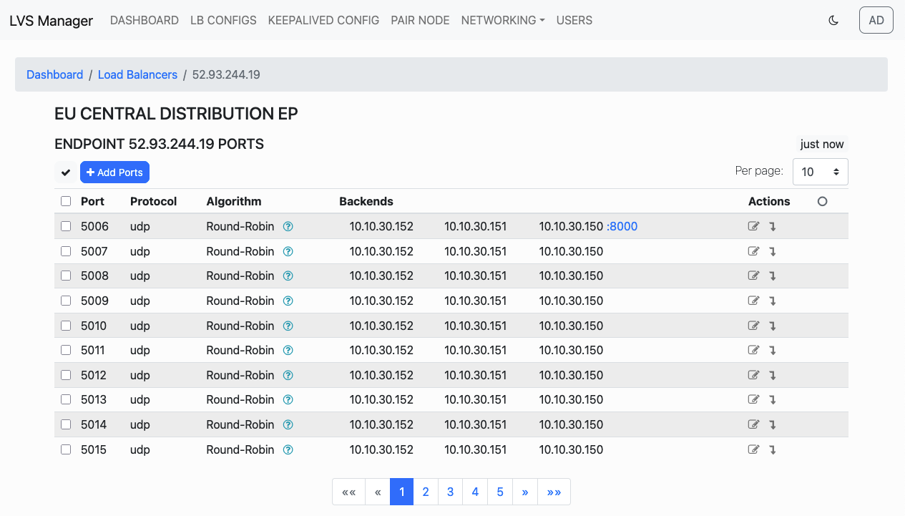Follow the Load Balancers breadcrumb link
The height and width of the screenshot is (516, 905).
coord(137,74)
